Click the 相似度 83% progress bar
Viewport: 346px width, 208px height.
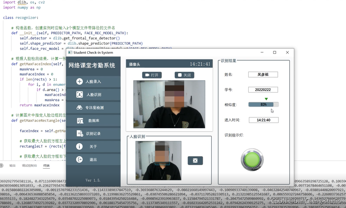point(263,104)
